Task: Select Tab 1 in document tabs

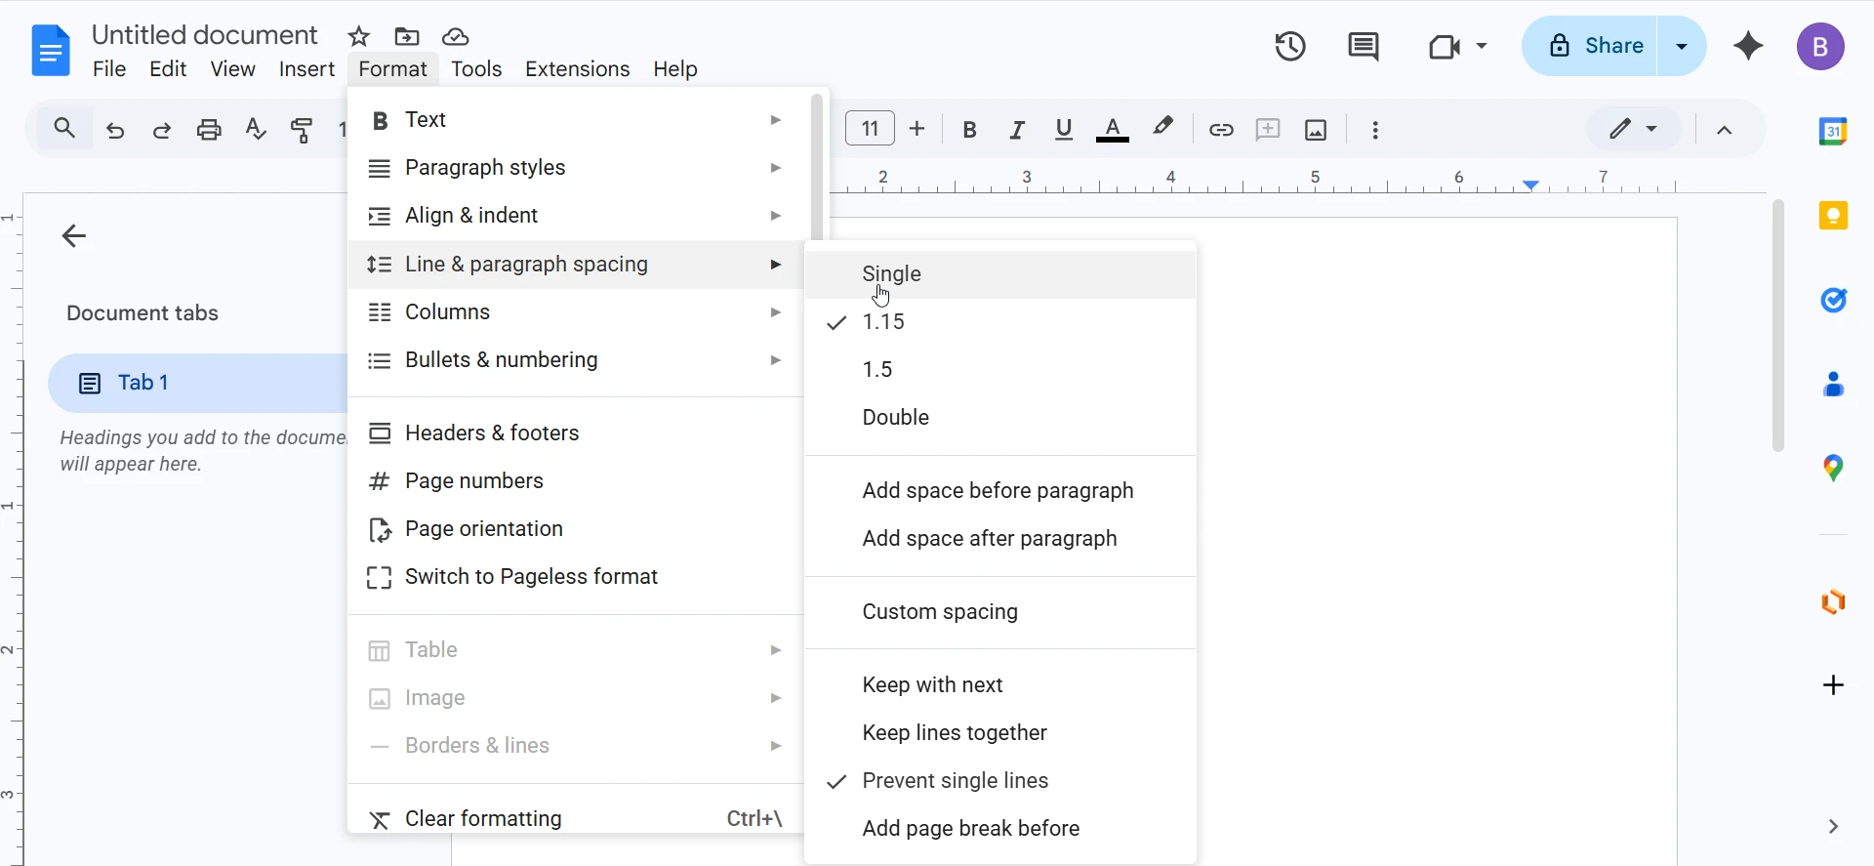Action: [x=143, y=383]
